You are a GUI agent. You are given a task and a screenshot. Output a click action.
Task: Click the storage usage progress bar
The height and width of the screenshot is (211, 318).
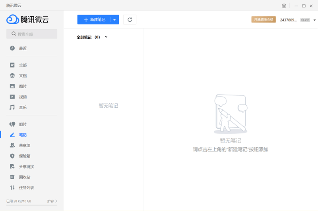32,205
